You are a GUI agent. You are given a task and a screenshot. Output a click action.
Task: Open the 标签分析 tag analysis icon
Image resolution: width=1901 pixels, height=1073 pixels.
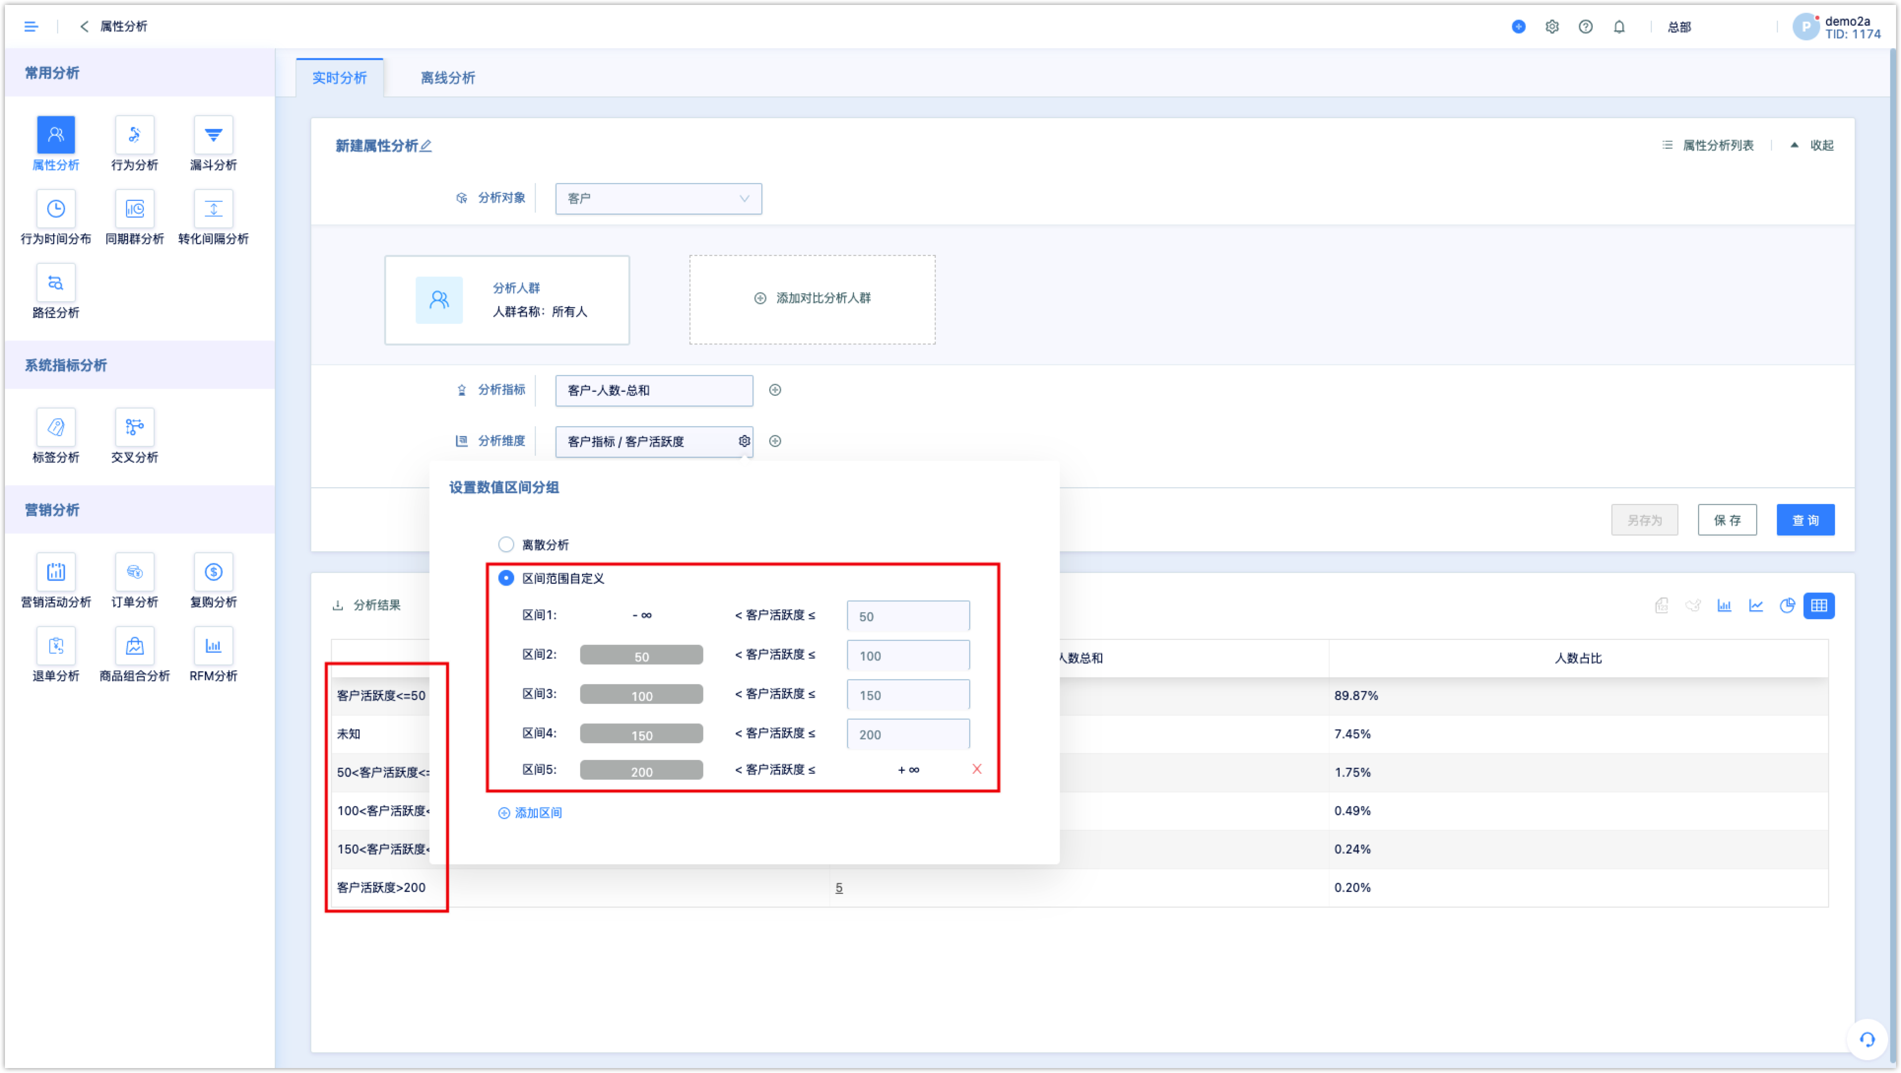coord(55,427)
